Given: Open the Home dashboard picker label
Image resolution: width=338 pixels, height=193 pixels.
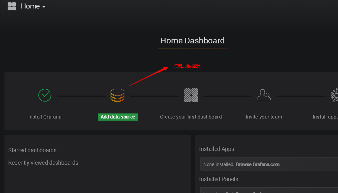Looking at the screenshot, I should point(30,6).
